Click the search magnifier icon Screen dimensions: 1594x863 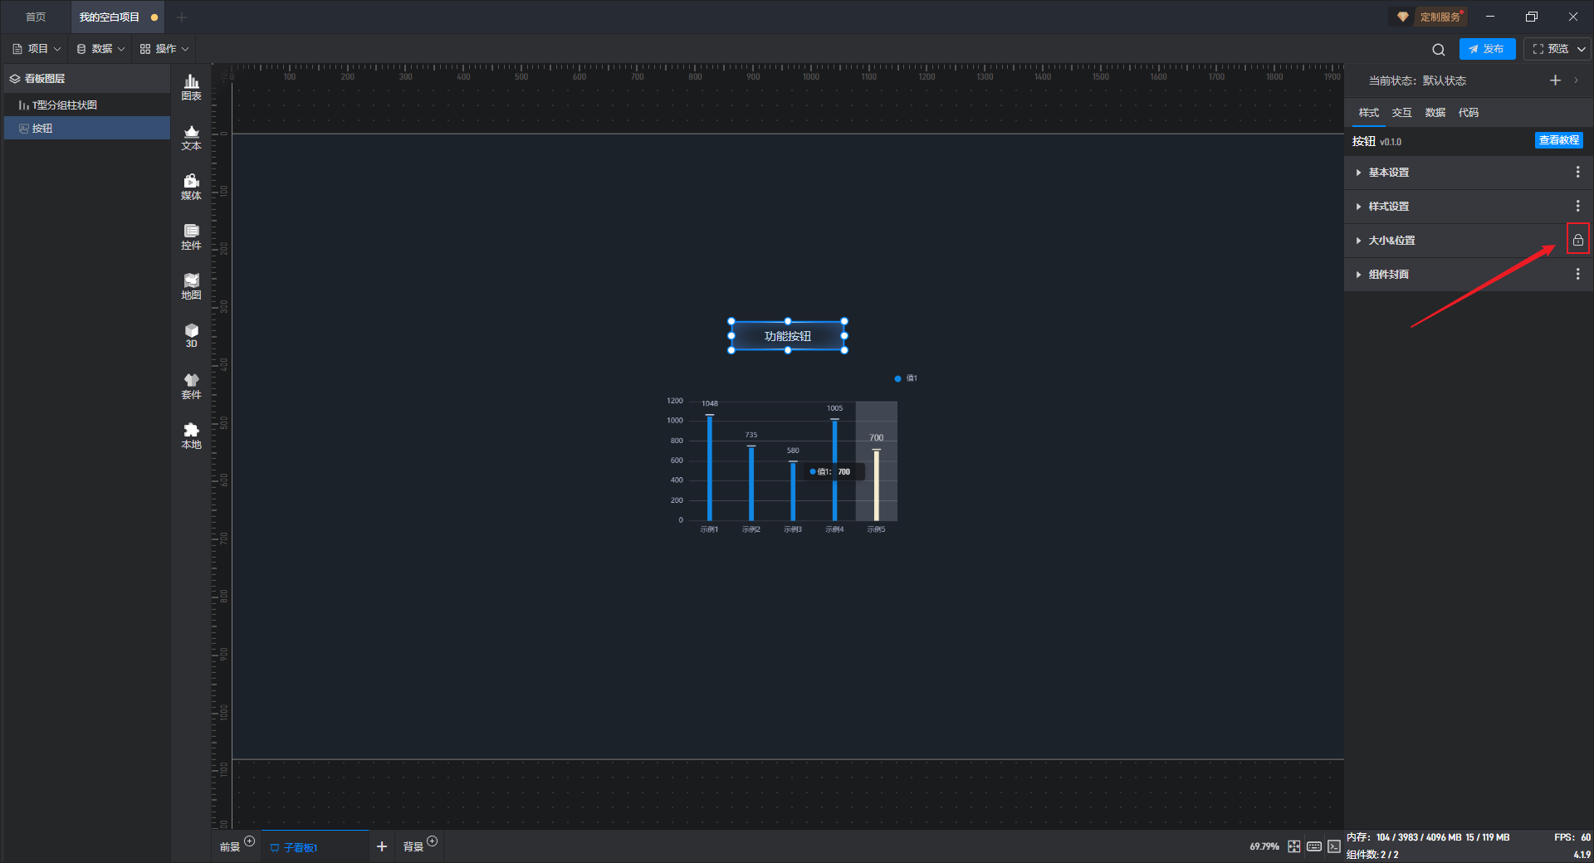[x=1439, y=50]
